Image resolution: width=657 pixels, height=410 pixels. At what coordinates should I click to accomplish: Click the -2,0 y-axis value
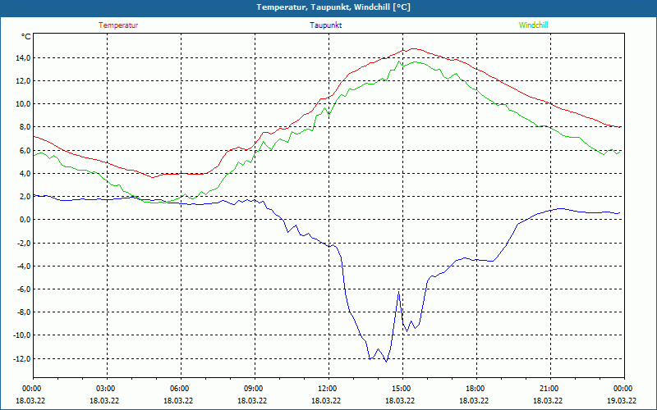(x=24, y=243)
